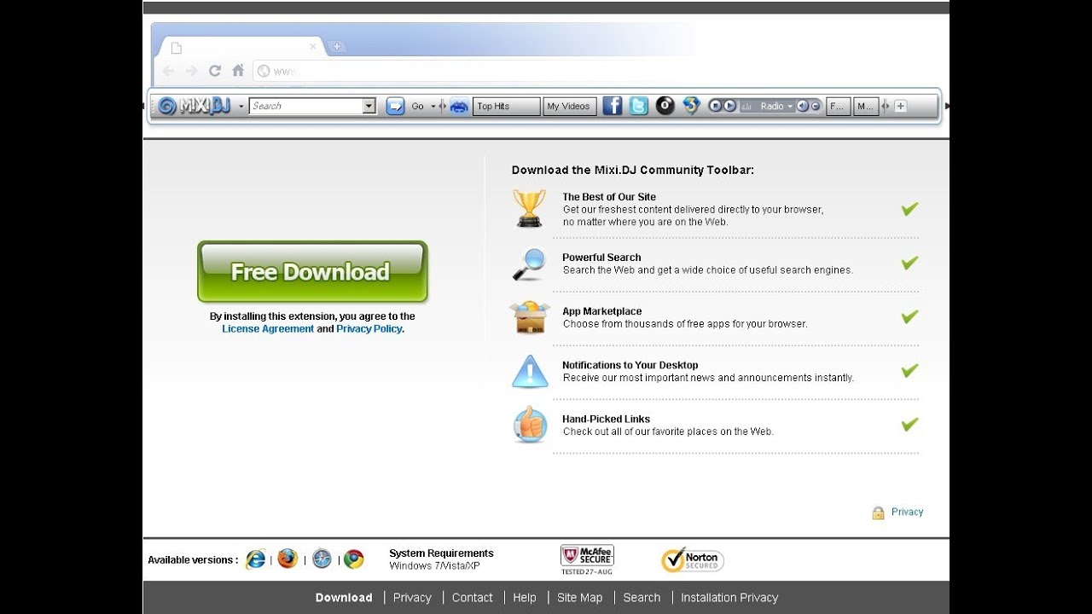This screenshot has height=614, width=1092.
Task: Click the green Free Download button
Action: pos(312,272)
